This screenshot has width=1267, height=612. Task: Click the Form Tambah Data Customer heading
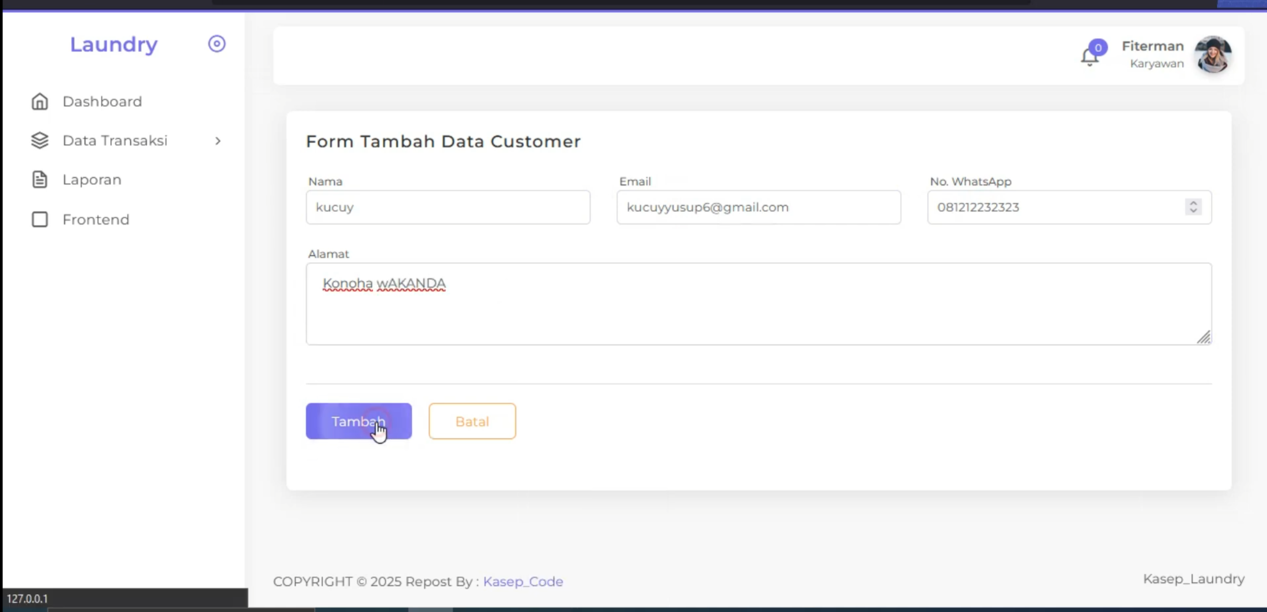[x=443, y=141]
